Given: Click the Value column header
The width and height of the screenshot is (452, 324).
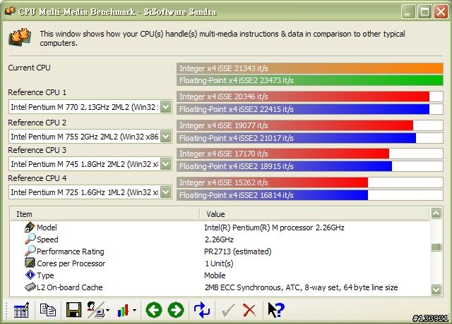Looking at the screenshot, I should (314, 214).
